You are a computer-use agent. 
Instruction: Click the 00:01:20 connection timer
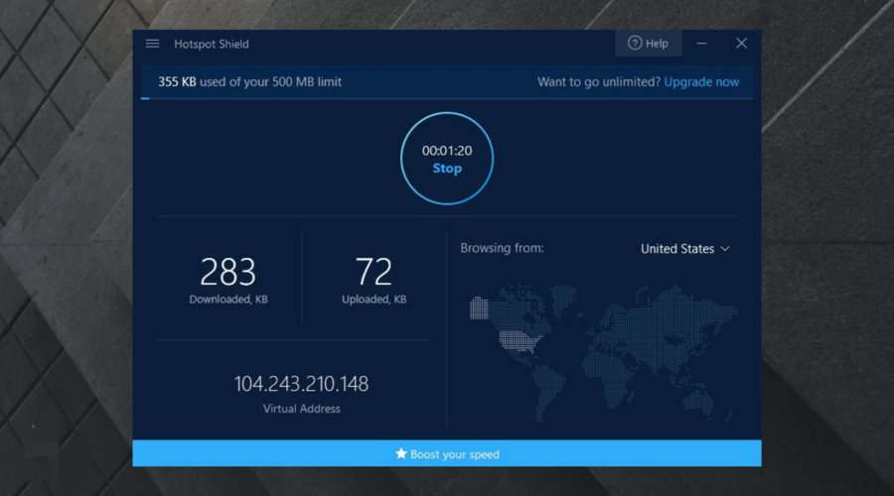point(447,151)
